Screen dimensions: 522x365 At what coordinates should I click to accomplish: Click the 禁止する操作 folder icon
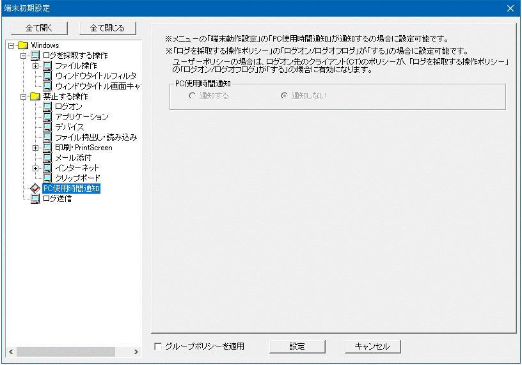point(26,97)
